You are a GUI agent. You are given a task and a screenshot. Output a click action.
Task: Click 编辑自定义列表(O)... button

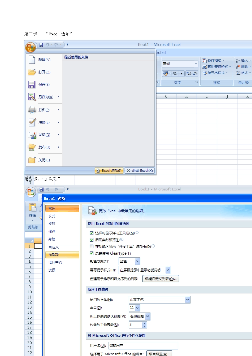161,279
